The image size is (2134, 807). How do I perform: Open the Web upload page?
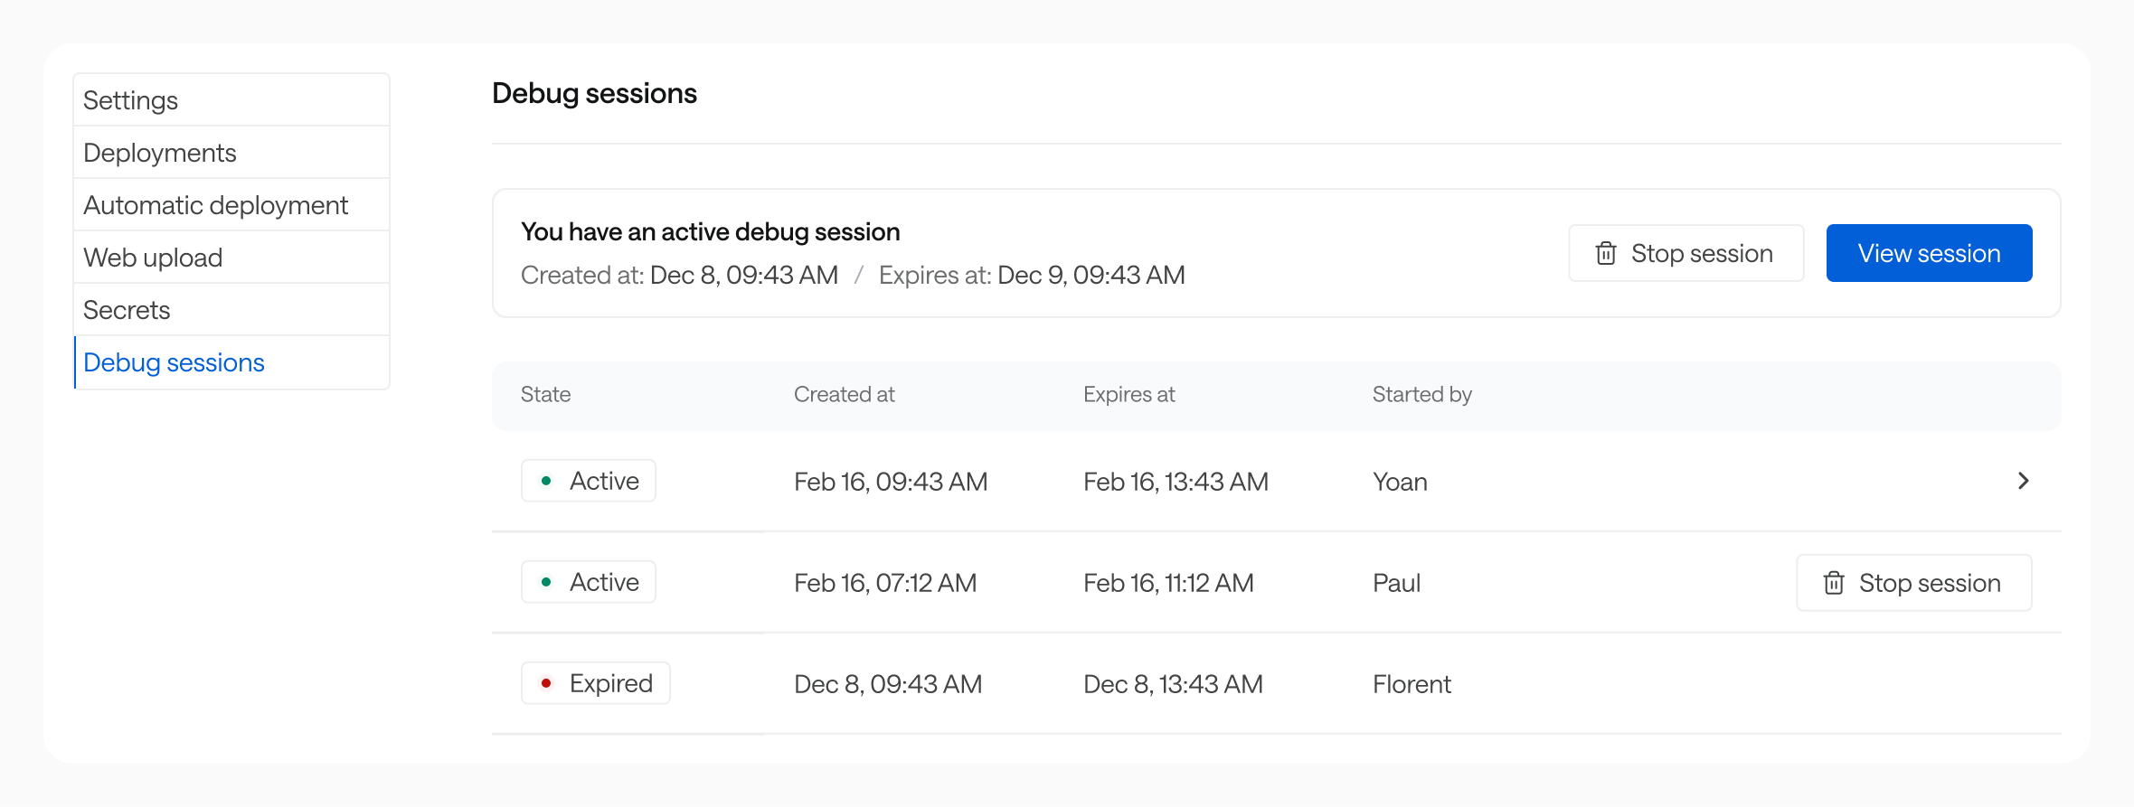point(231,258)
